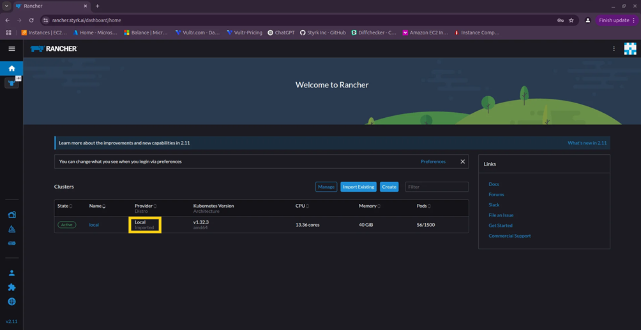This screenshot has width=641, height=330.
Task: Go to Home via house icon
Action: (12, 69)
